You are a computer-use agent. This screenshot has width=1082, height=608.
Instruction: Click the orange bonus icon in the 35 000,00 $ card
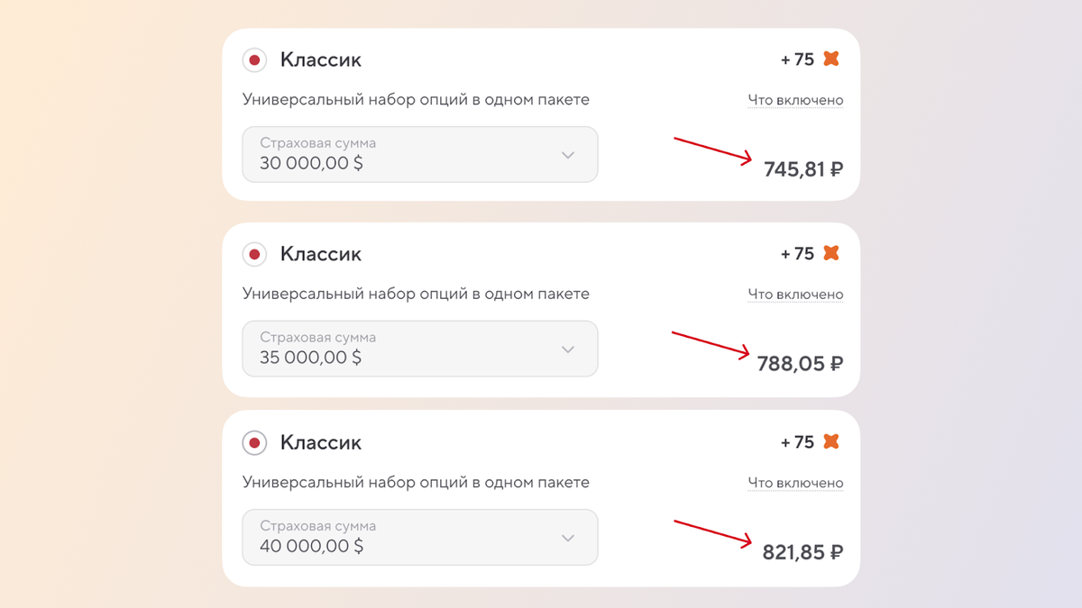click(x=831, y=253)
